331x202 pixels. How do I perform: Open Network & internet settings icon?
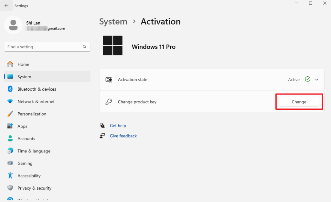[10, 101]
